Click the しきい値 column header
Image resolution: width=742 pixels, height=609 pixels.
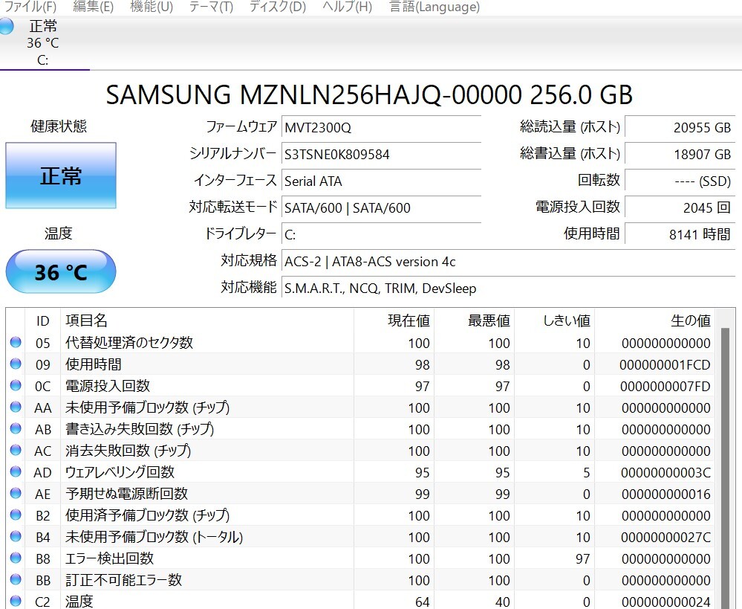coord(555,320)
